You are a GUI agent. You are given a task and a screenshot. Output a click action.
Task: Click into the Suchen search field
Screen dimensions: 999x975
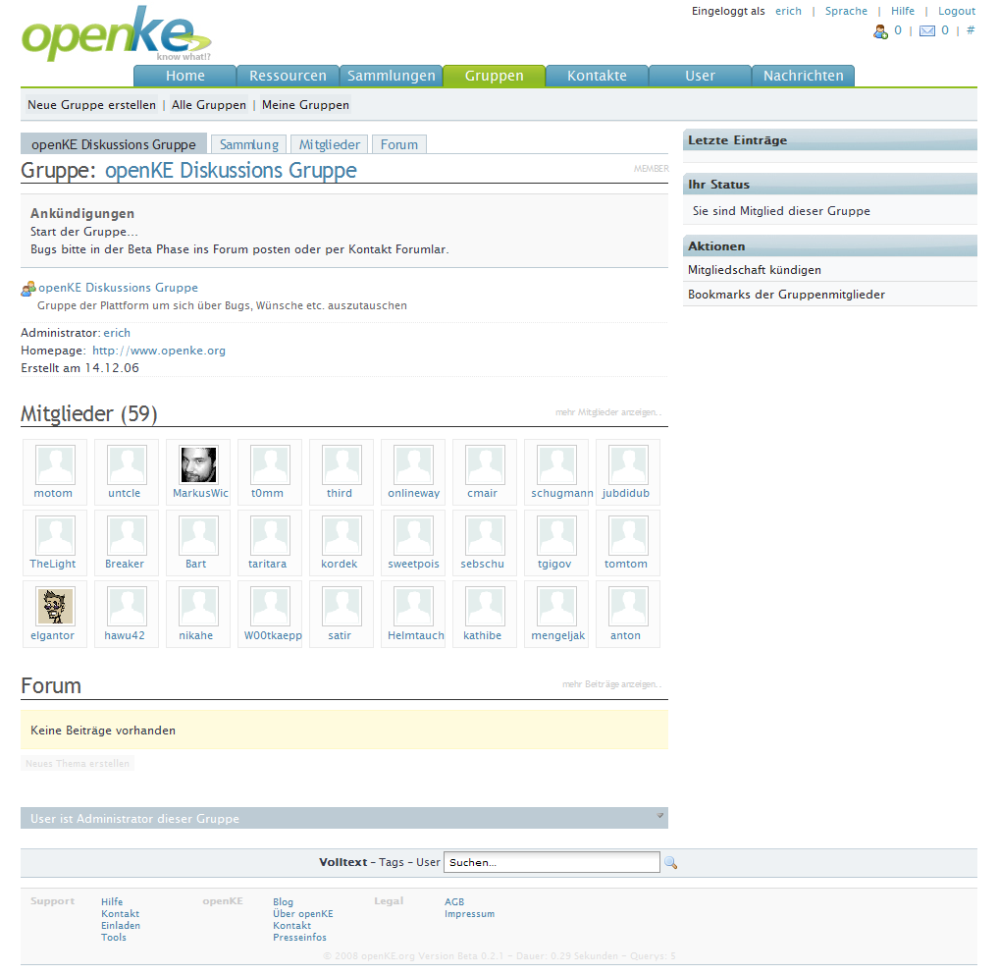point(552,862)
